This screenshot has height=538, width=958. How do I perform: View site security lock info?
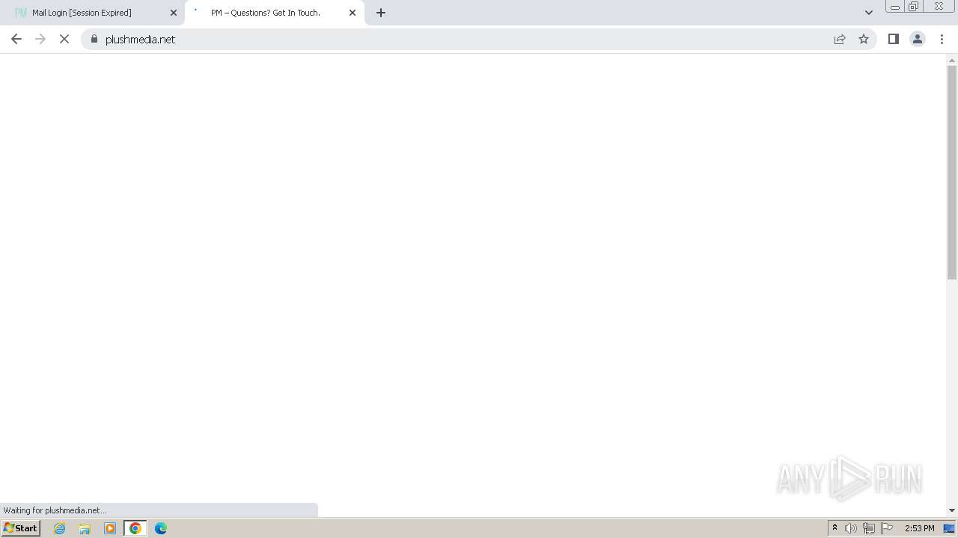pyautogui.click(x=94, y=39)
